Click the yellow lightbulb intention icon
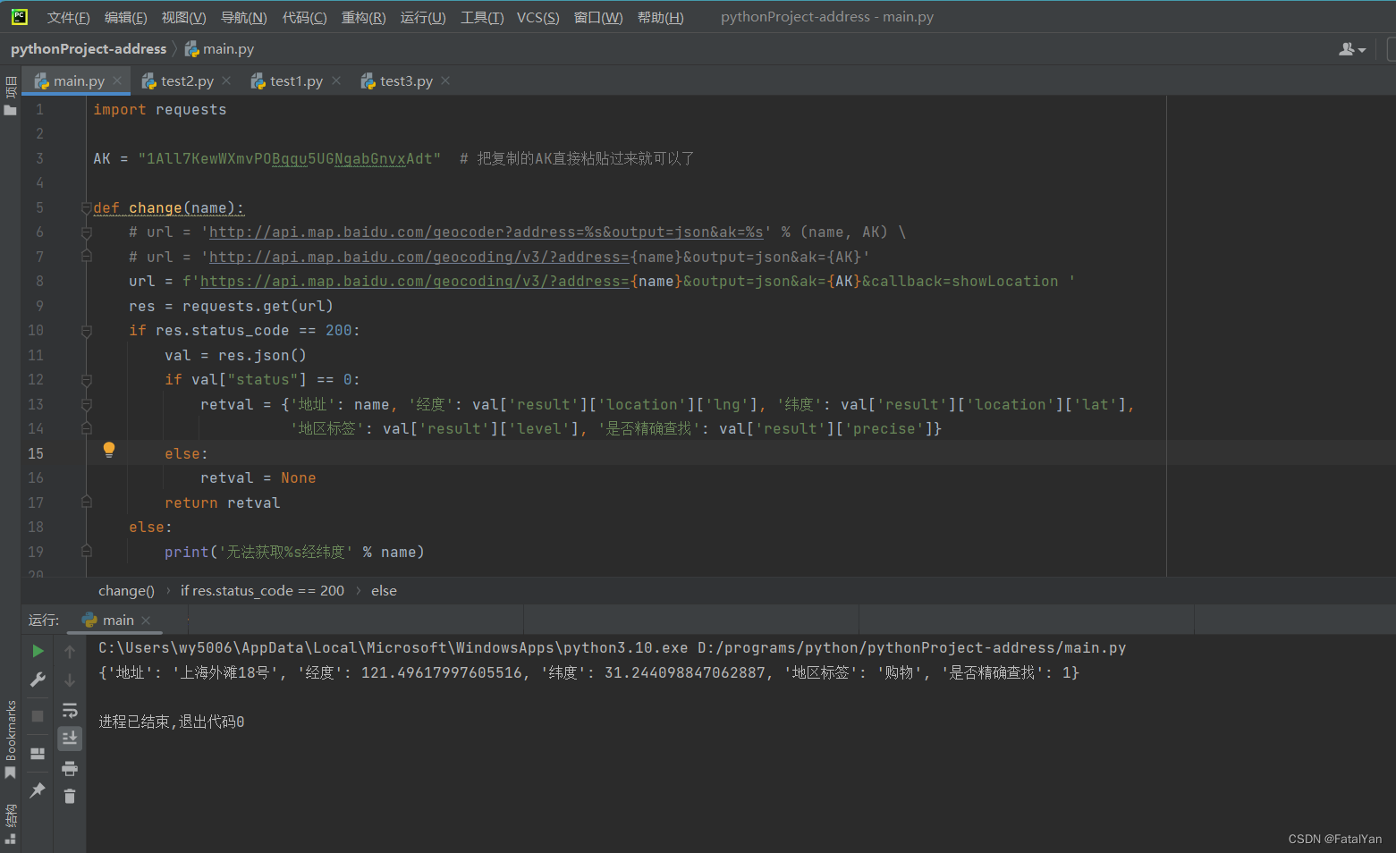Viewport: 1396px width, 853px height. click(109, 450)
